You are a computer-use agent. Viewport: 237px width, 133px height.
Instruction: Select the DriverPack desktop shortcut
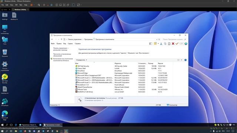coord(5,102)
